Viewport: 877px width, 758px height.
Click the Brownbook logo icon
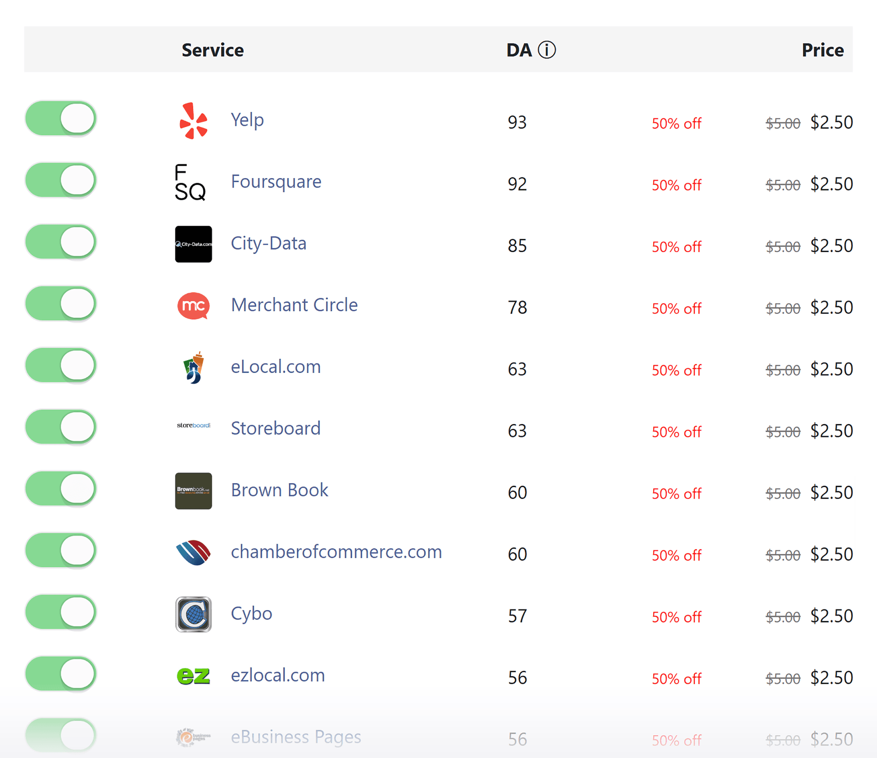193,491
